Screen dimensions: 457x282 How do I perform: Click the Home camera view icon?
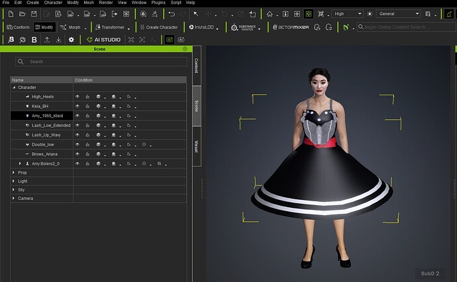[x=270, y=14]
